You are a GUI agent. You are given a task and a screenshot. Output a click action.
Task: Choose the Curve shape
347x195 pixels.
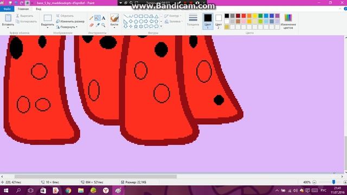(x=131, y=16)
